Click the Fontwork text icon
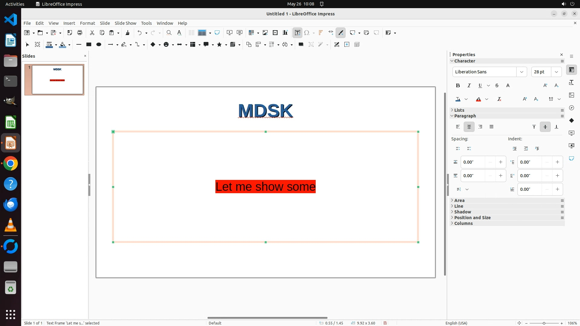 click(x=321, y=33)
